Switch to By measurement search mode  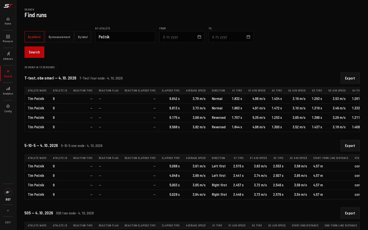[59, 37]
